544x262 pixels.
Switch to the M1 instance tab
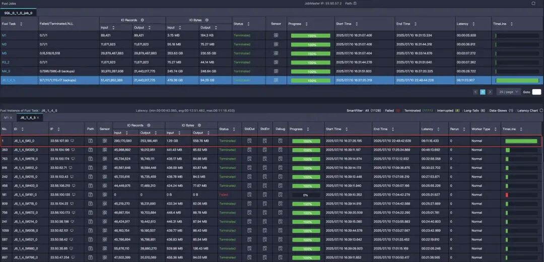[8, 117]
